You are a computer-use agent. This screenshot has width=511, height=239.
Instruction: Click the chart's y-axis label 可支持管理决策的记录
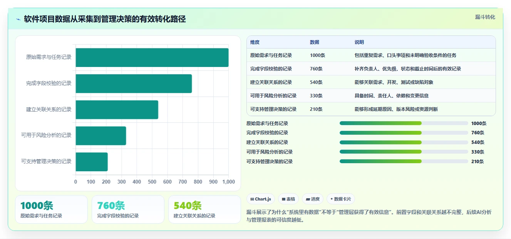click(46, 162)
